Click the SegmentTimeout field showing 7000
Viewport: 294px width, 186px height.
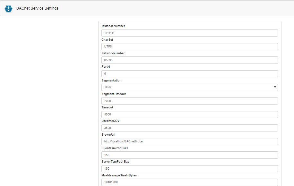189,101
